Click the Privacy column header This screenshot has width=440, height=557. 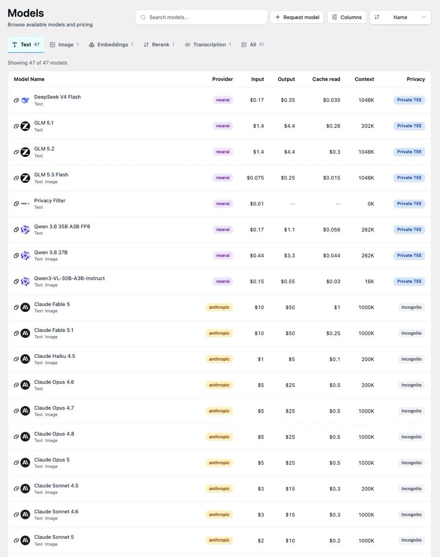point(416,79)
